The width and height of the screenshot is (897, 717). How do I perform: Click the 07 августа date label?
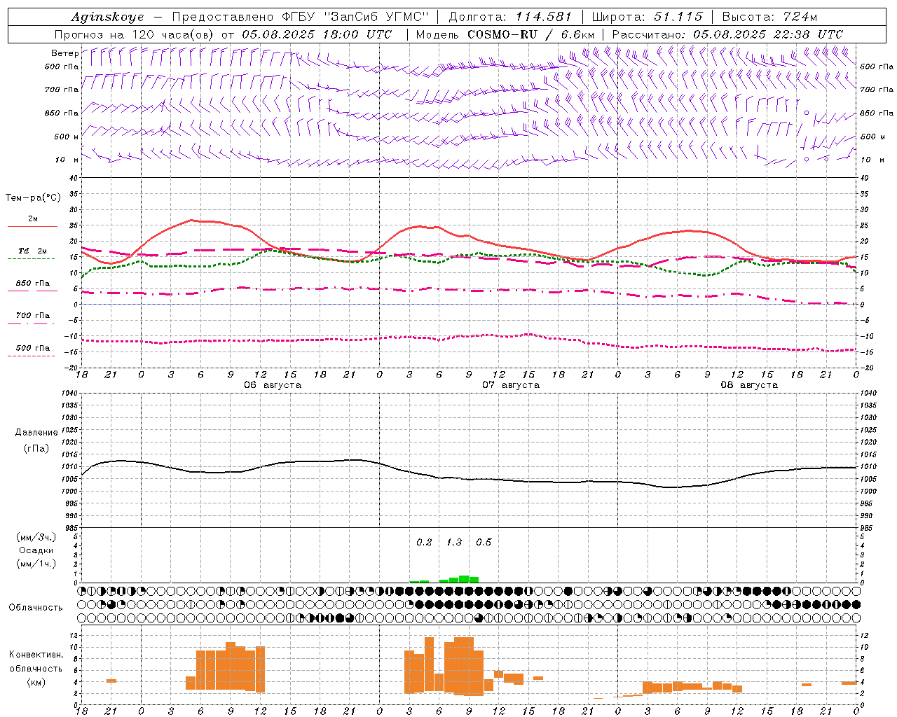(x=511, y=385)
